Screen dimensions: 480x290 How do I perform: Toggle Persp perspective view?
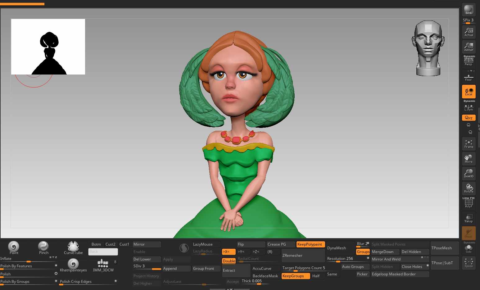click(469, 61)
